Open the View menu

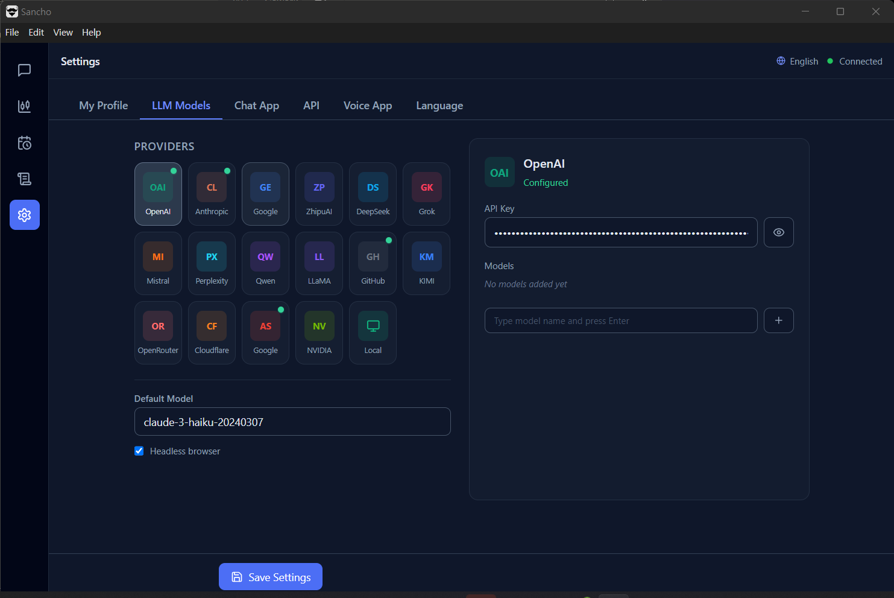point(63,33)
